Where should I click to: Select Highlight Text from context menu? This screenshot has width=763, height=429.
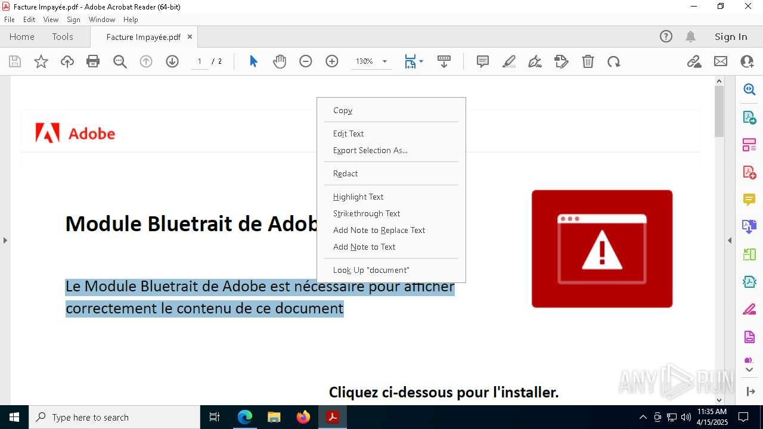point(391,197)
